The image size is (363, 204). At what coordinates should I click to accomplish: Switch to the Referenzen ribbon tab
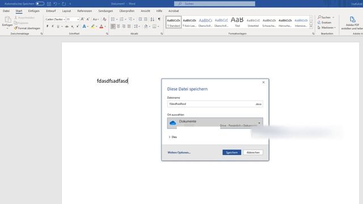tap(85, 11)
